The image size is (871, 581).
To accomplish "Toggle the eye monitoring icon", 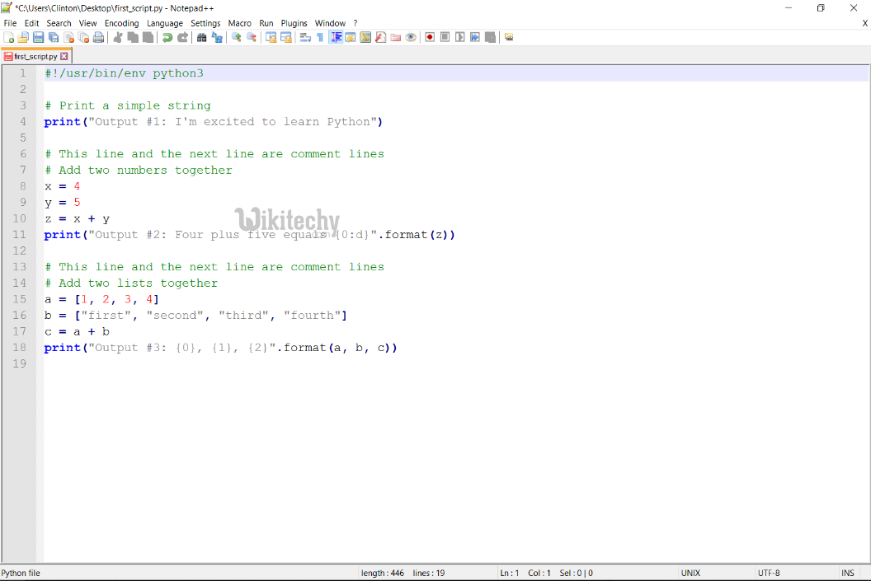I will point(411,37).
